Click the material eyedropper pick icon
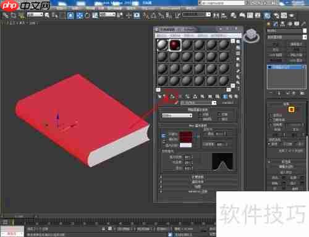 click(176, 102)
